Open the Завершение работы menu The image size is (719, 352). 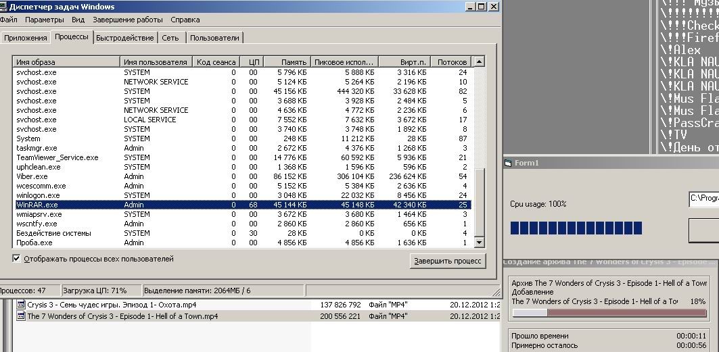point(127,20)
